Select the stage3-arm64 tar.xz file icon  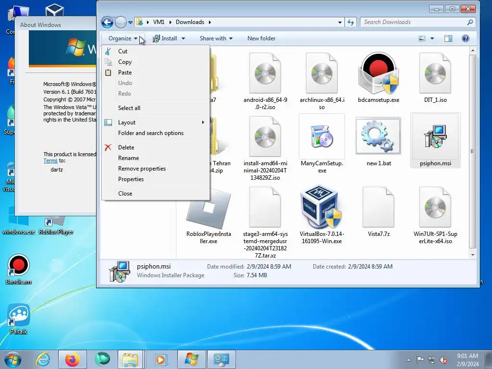pyautogui.click(x=265, y=207)
